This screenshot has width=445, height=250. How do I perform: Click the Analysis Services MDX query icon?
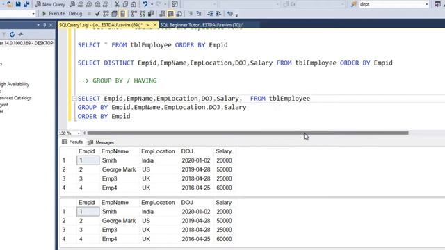click(x=81, y=4)
